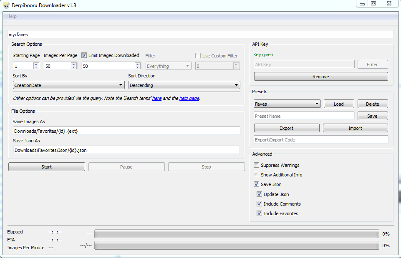Click the my:faves search query field
This screenshot has height=258, width=401.
[200, 35]
